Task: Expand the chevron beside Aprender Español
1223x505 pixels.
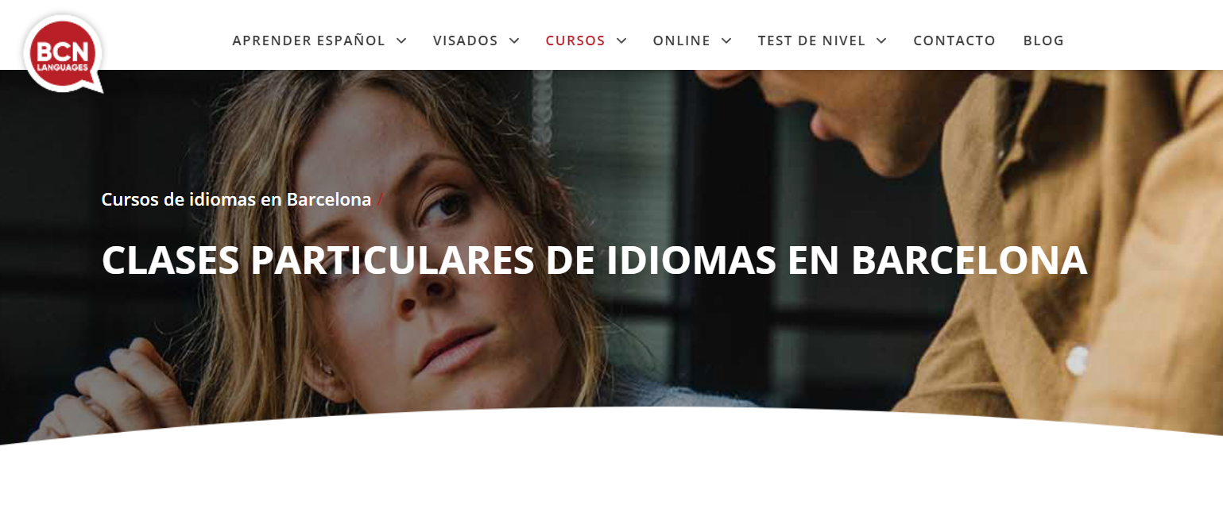Action: point(401,40)
